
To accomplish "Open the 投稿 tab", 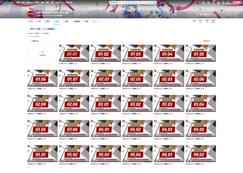I will click(47, 21).
